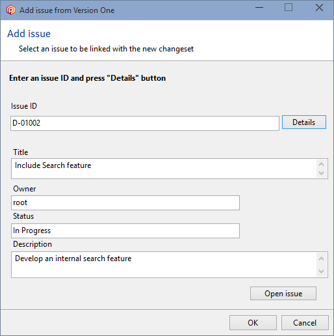Click the 'Description' label
Screen dimensions: 334x336
coord(32,244)
